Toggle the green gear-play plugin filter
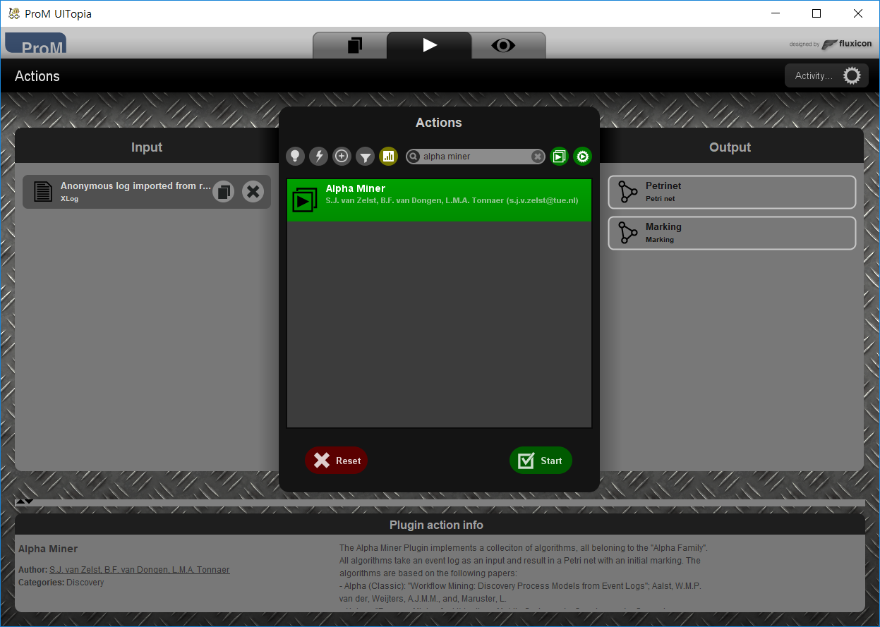Screen dimensions: 880x627 (x=582, y=157)
